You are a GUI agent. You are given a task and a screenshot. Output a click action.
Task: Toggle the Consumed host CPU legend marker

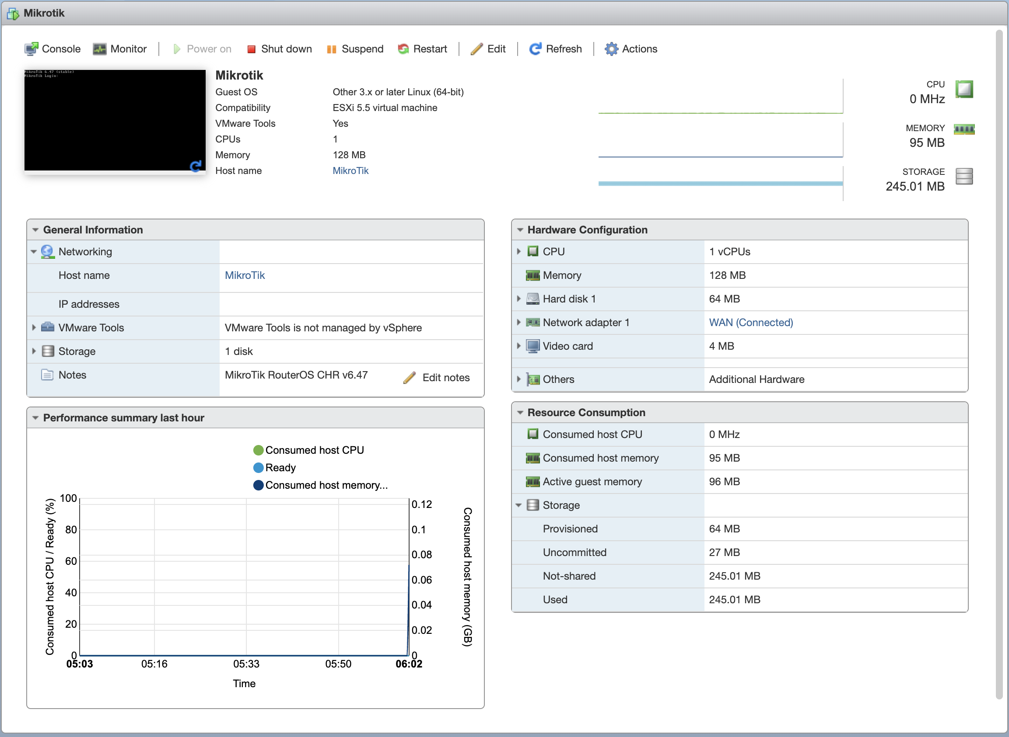(x=258, y=450)
